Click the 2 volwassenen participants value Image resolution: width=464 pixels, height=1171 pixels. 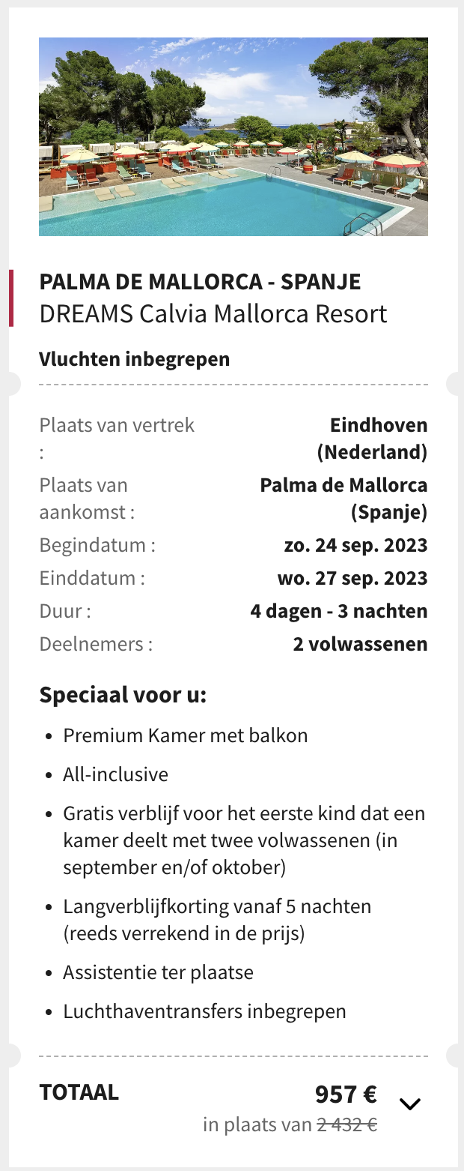tap(360, 644)
